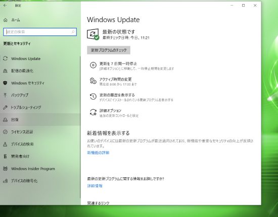Click the pause icon next to 更新を7日間一時停止

pyautogui.click(x=93, y=65)
